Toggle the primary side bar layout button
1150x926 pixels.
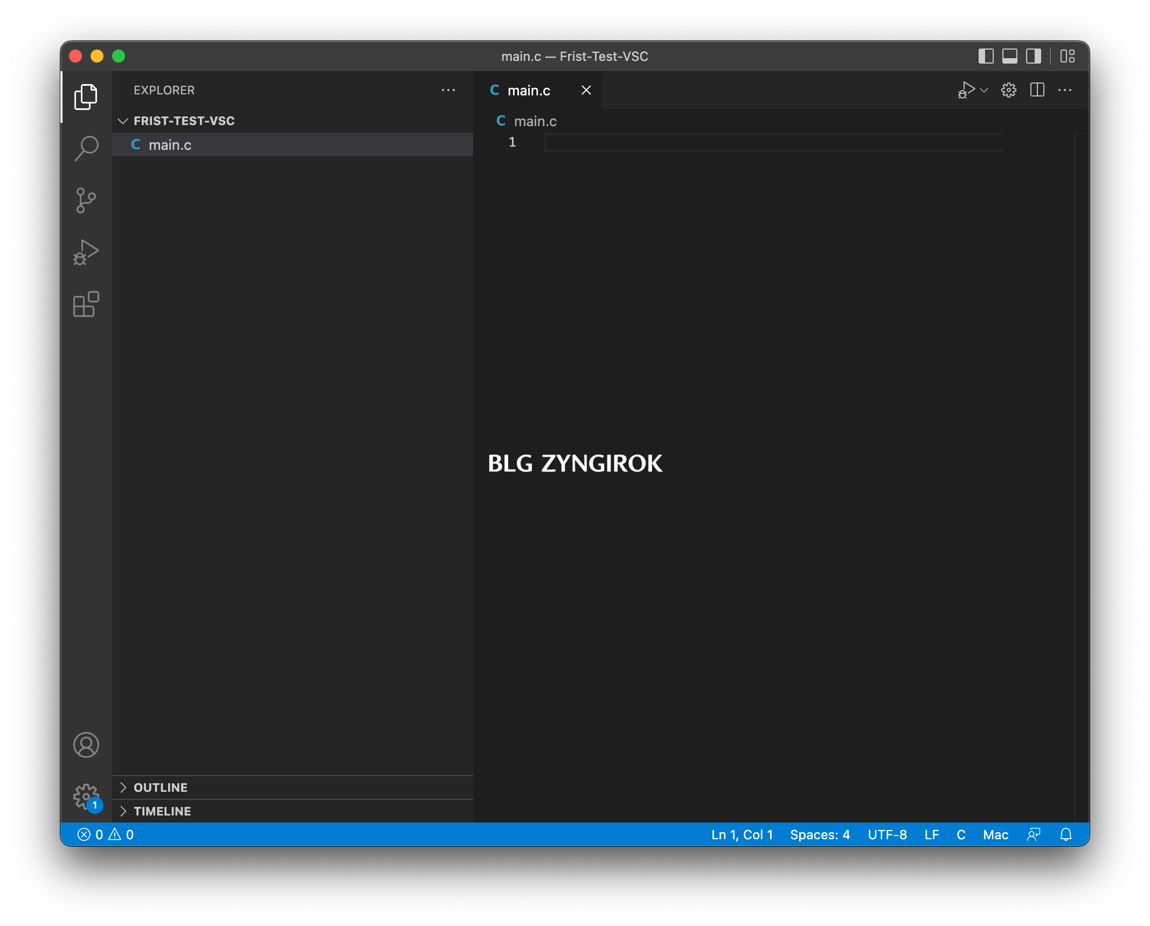tap(986, 56)
